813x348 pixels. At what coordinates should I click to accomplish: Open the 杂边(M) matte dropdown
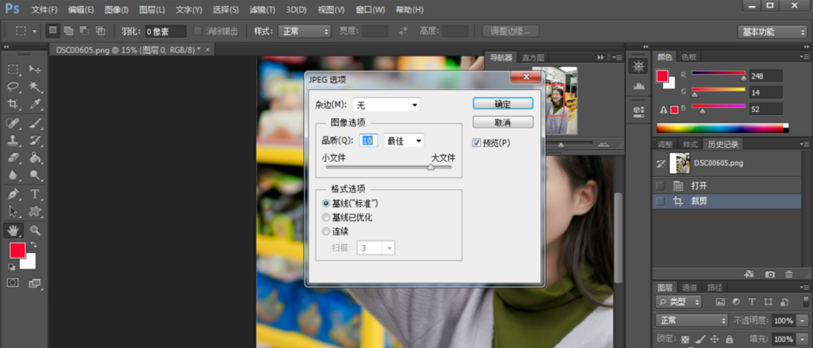[x=386, y=105]
